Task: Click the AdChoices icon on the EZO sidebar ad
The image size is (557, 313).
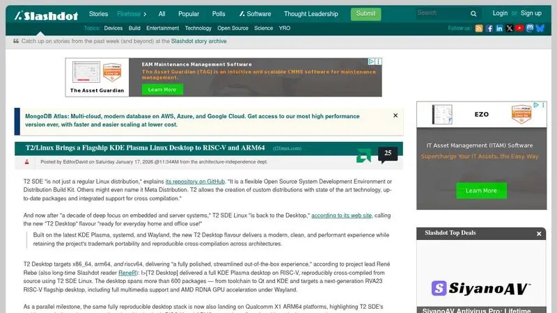Action: point(536,105)
